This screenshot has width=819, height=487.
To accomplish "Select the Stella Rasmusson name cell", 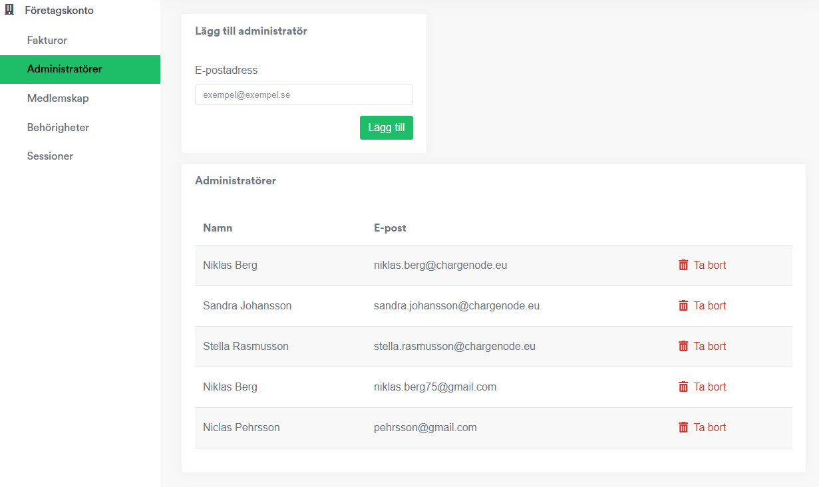I will tap(246, 347).
